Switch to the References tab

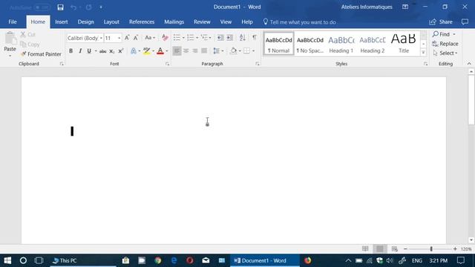(142, 22)
